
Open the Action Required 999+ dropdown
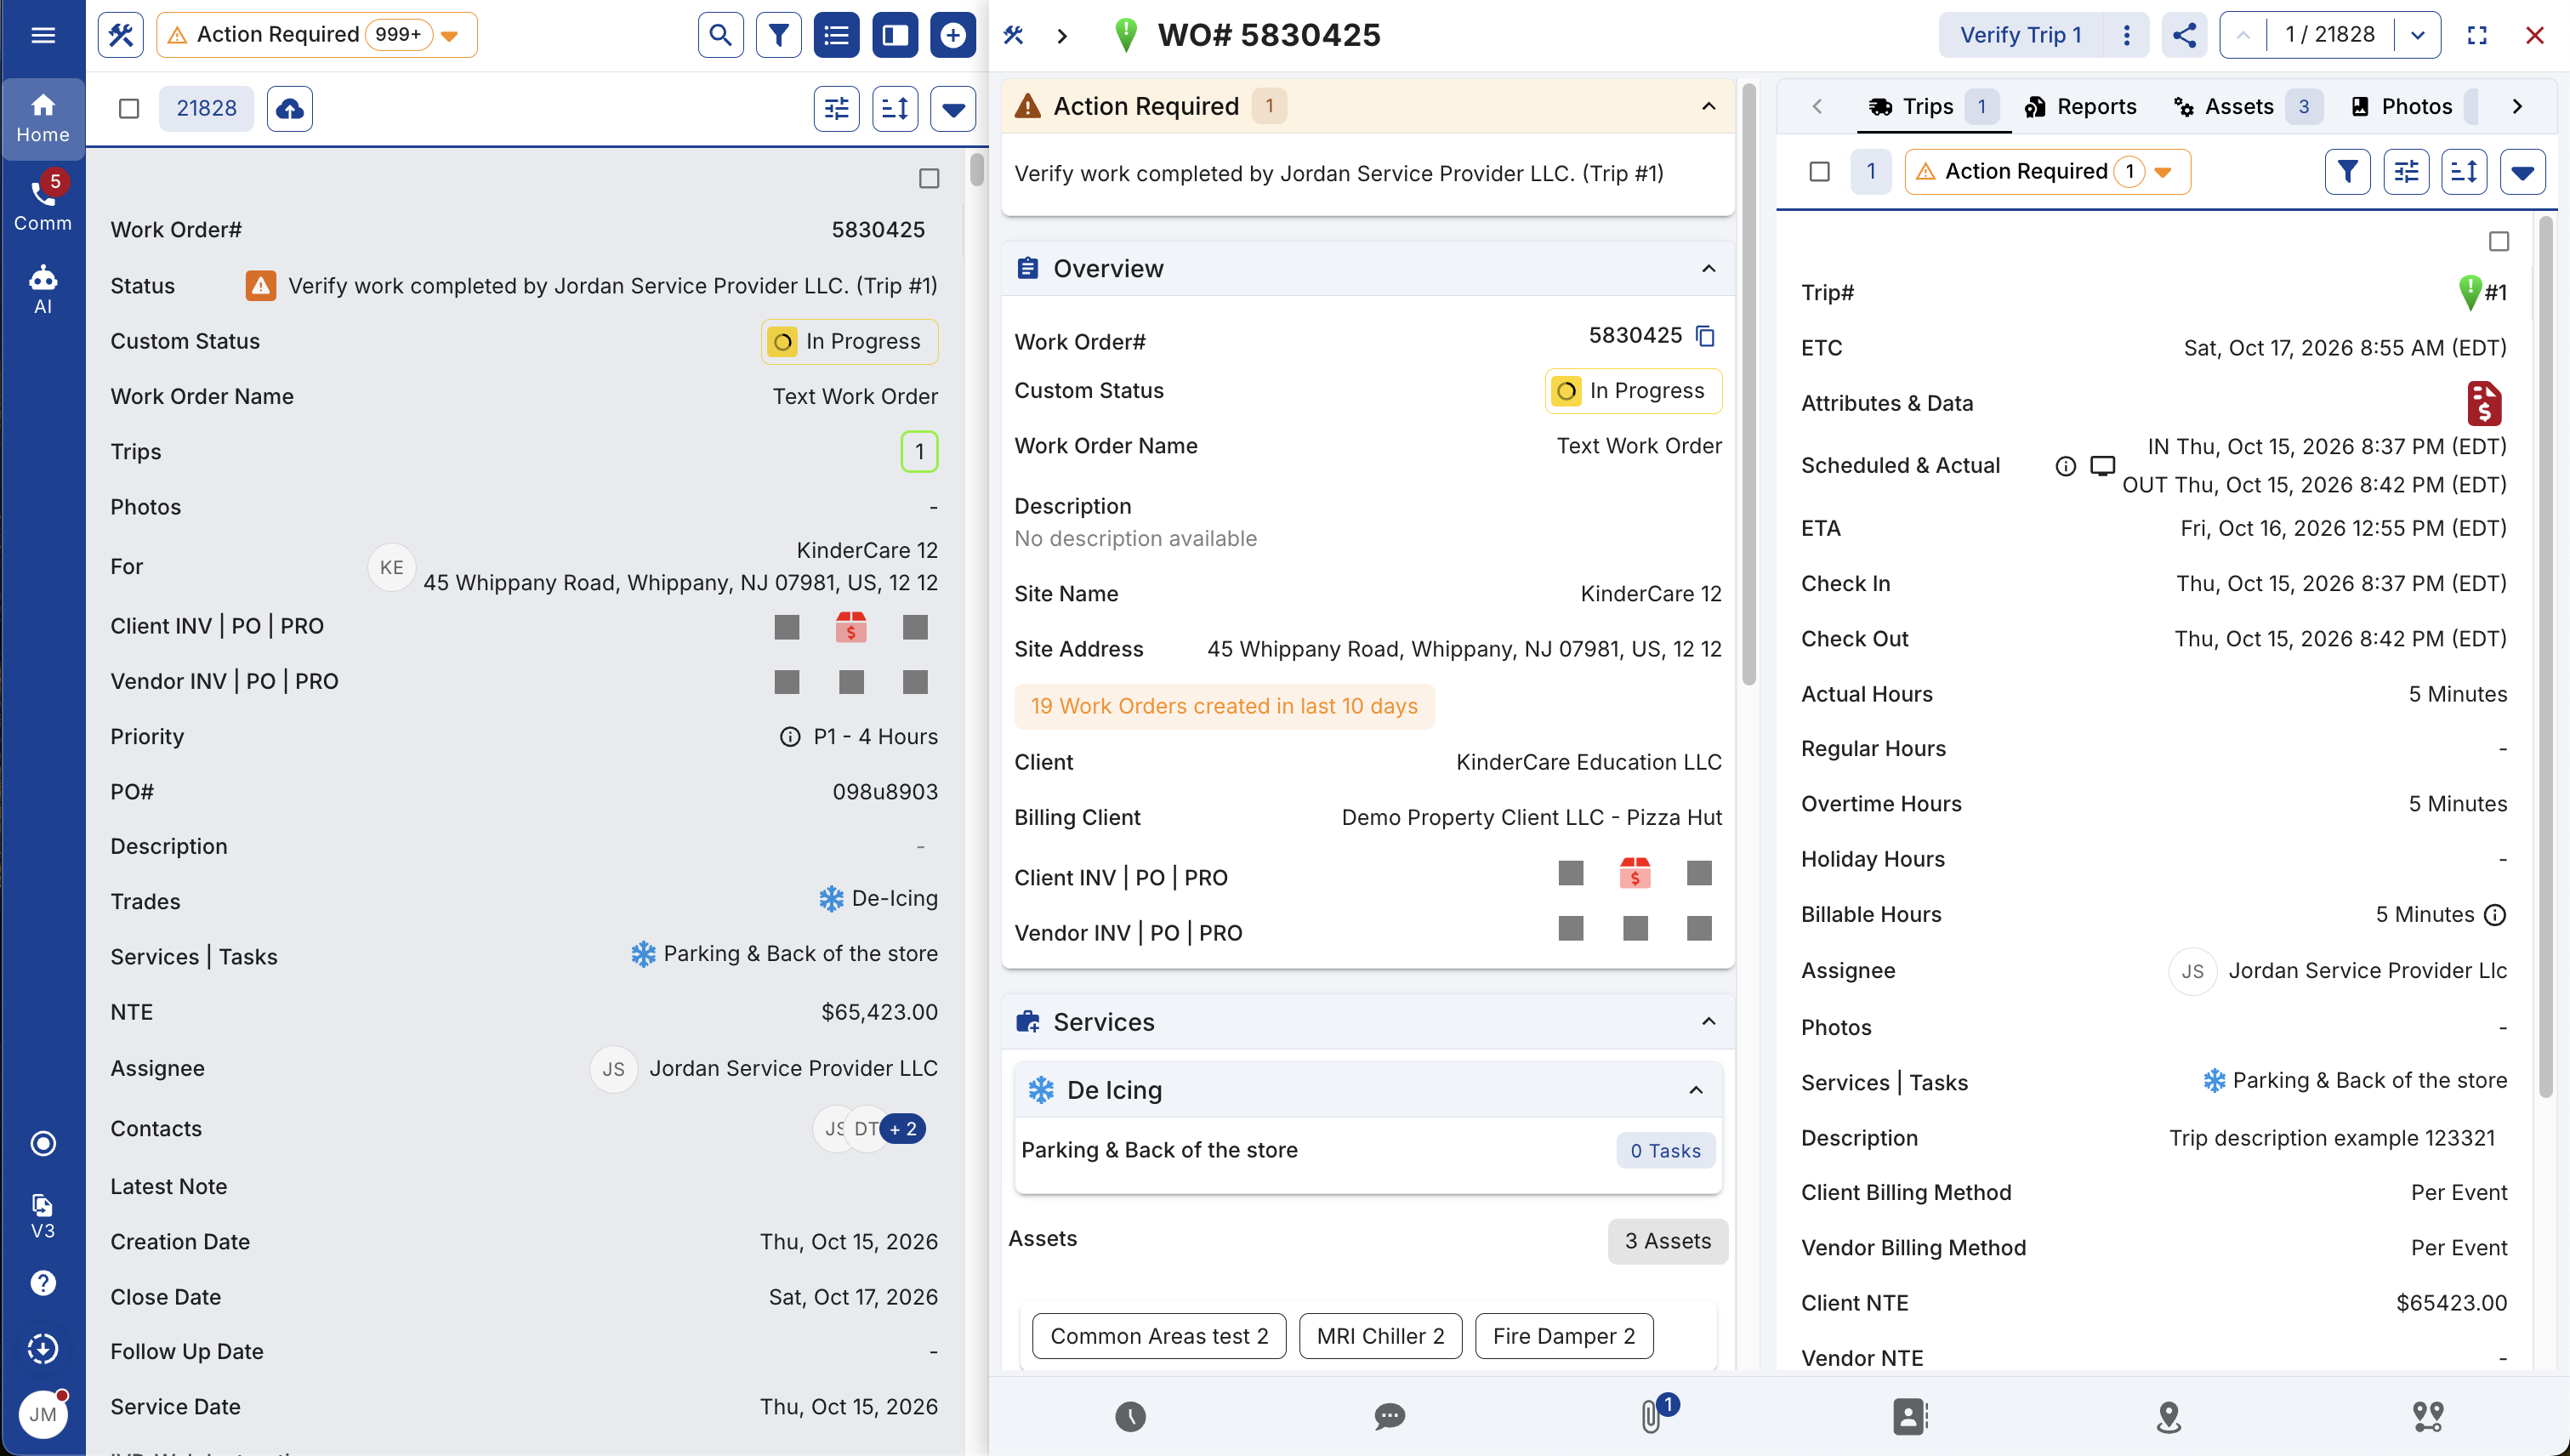tap(317, 35)
